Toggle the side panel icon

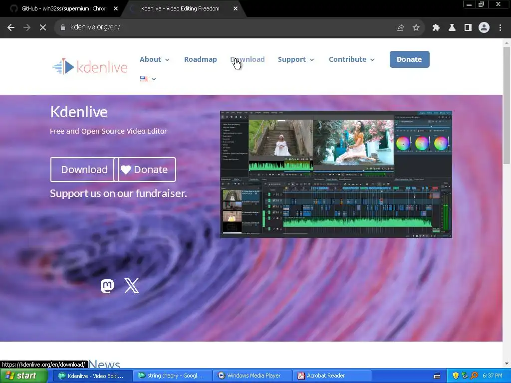pos(468,28)
